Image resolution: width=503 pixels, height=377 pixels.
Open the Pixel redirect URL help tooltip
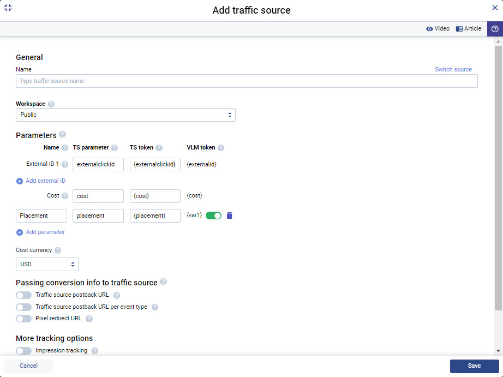90,318
